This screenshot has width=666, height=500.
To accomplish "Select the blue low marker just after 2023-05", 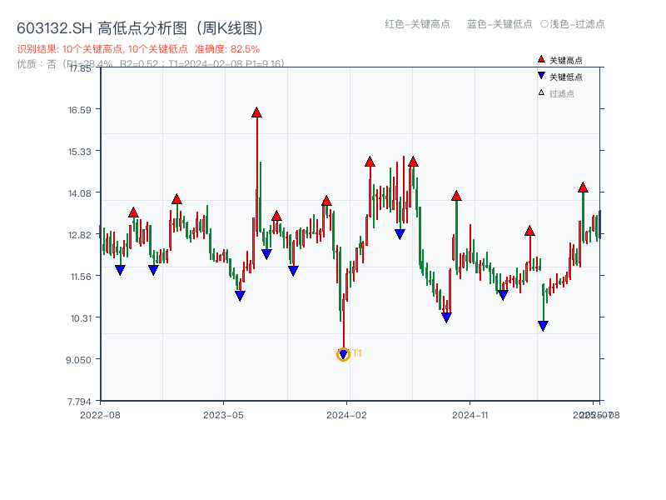I will pos(240,296).
